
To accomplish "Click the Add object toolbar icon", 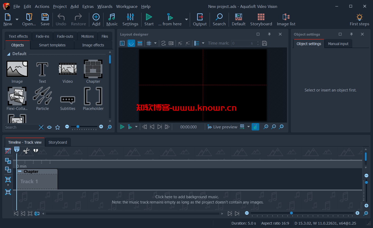I will pyautogui.click(x=96, y=17).
